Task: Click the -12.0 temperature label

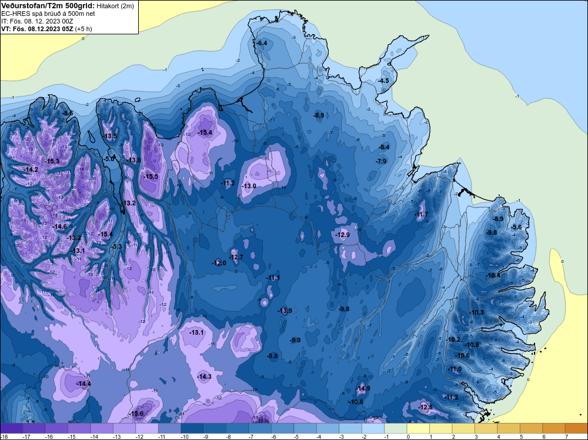Action: [219, 263]
